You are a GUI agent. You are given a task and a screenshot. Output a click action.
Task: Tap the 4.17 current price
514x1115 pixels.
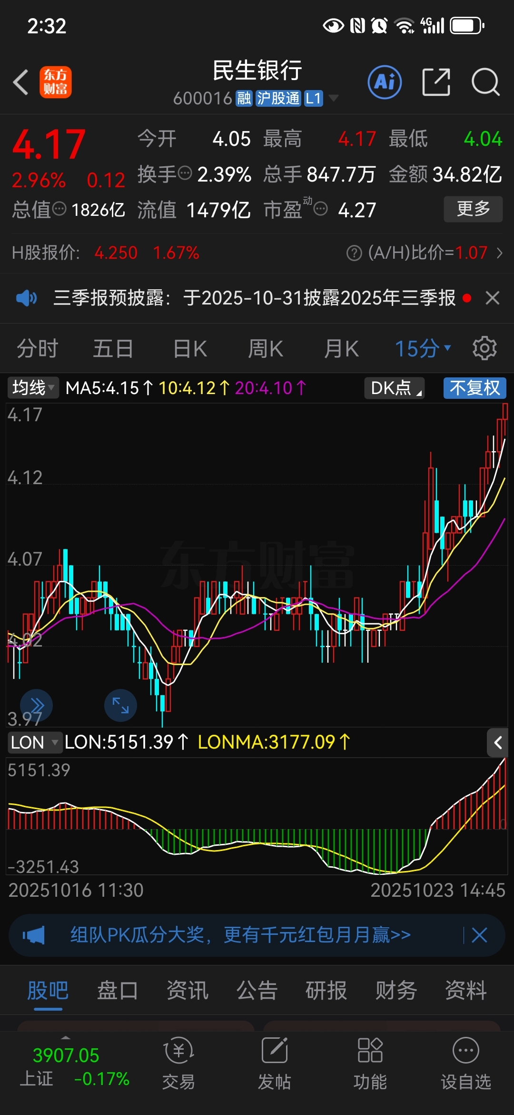tap(49, 145)
